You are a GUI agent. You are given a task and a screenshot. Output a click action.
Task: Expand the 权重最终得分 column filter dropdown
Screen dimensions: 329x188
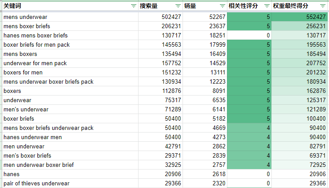pos(324,6)
